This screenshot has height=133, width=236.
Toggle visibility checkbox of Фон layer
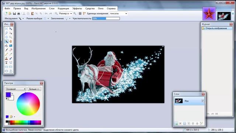[202, 101]
